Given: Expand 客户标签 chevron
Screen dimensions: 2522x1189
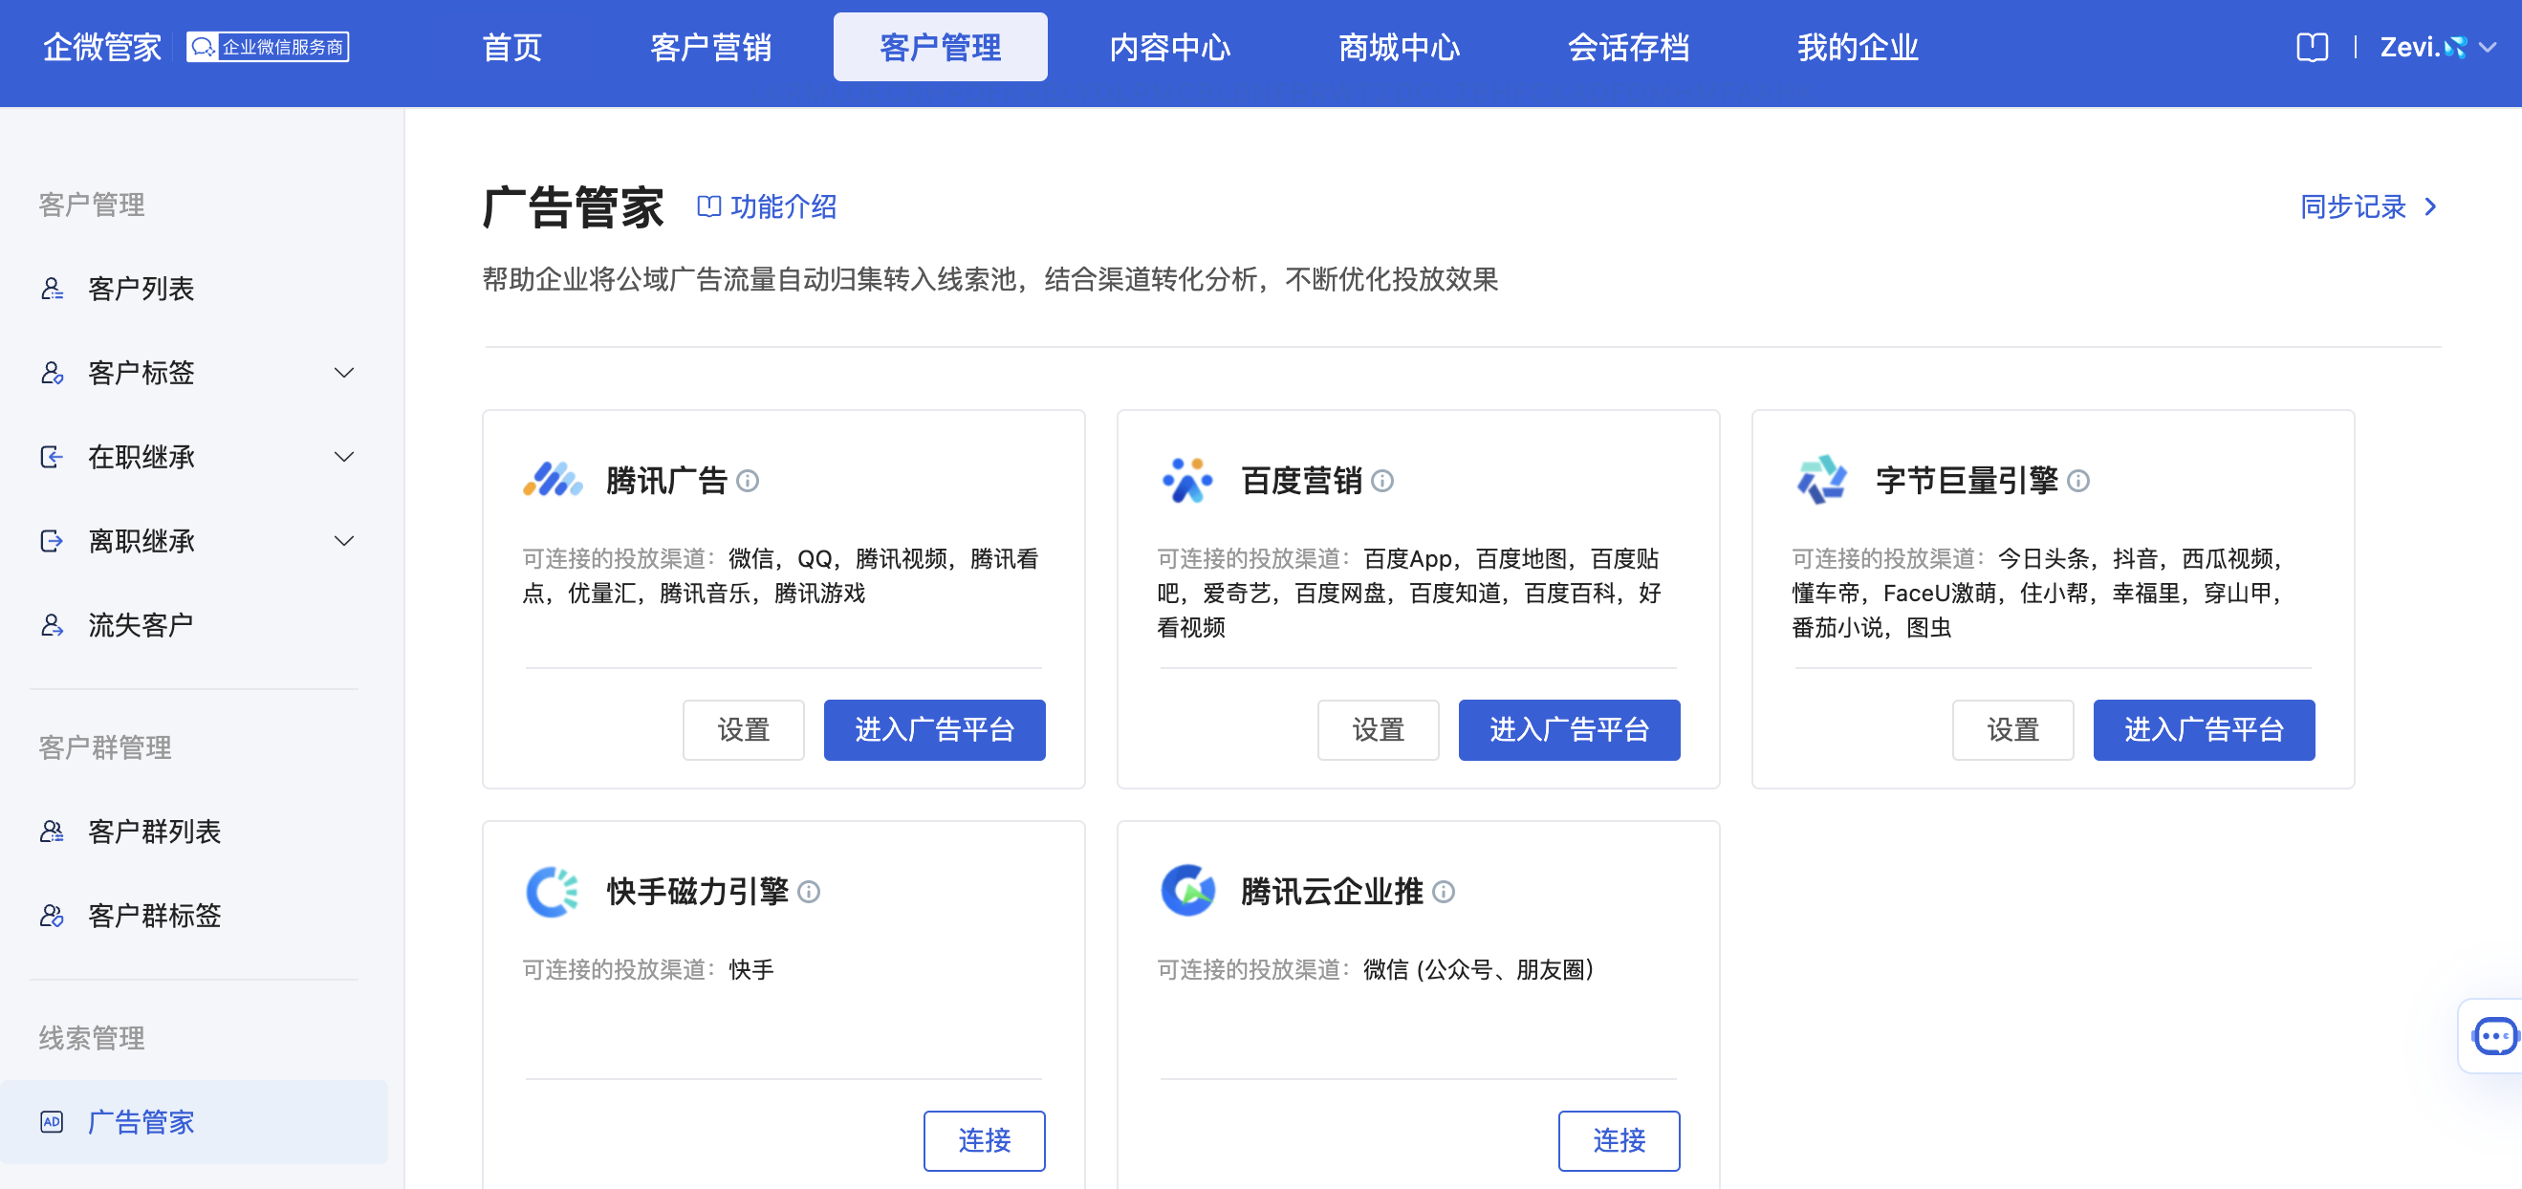Looking at the screenshot, I should (x=343, y=373).
